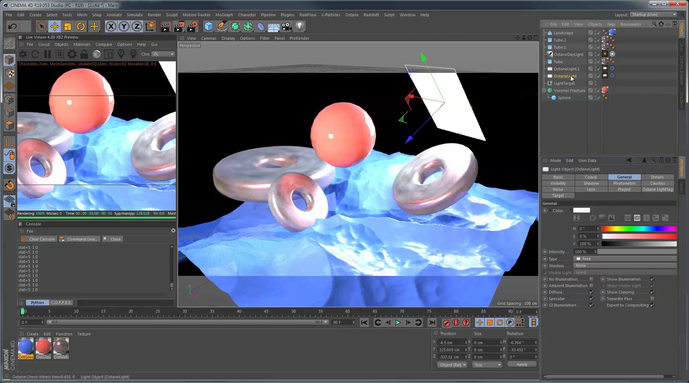Toggle the Separate Pass checkbox
The image size is (689, 383).
[652, 299]
